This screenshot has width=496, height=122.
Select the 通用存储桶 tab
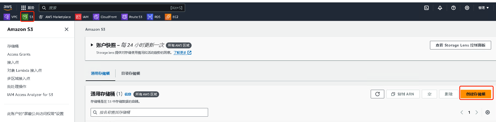[x=100, y=73]
